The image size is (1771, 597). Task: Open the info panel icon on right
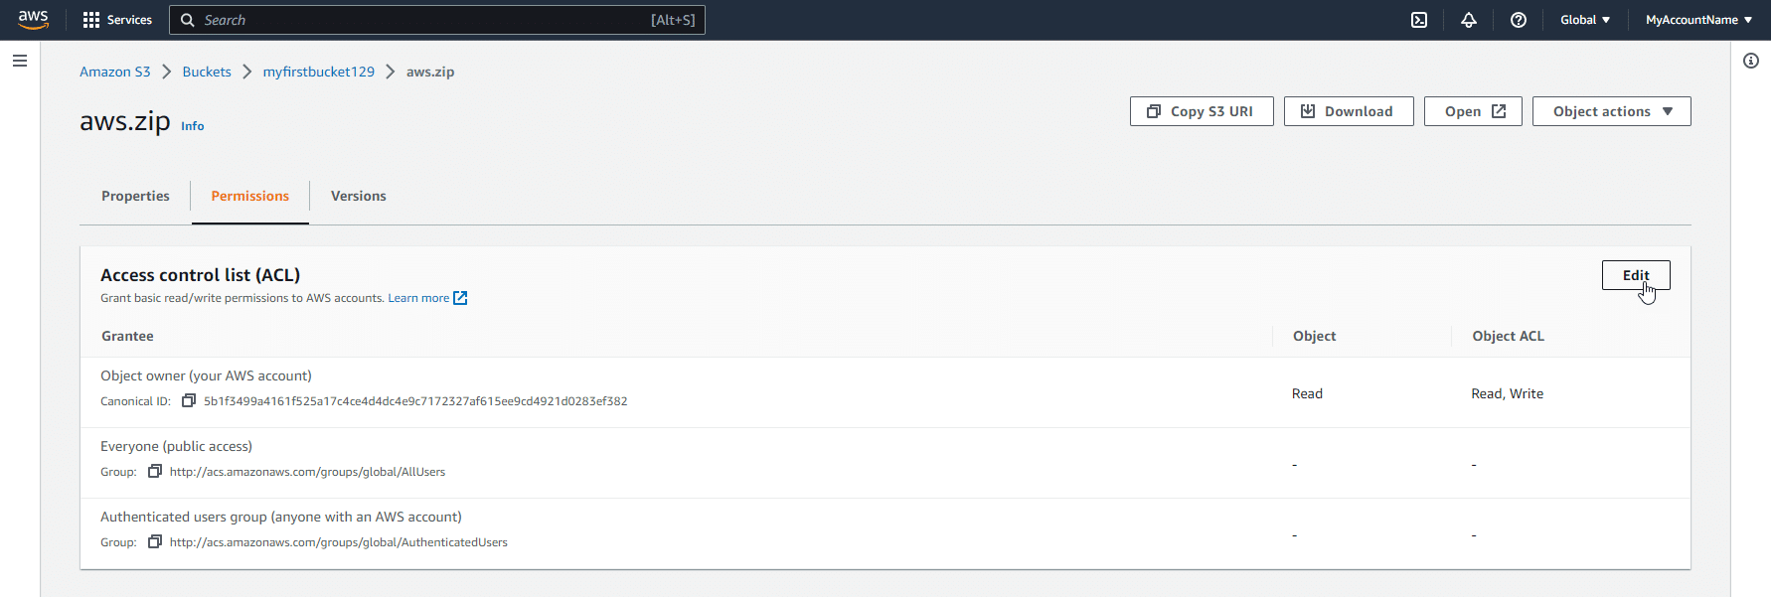1750,61
